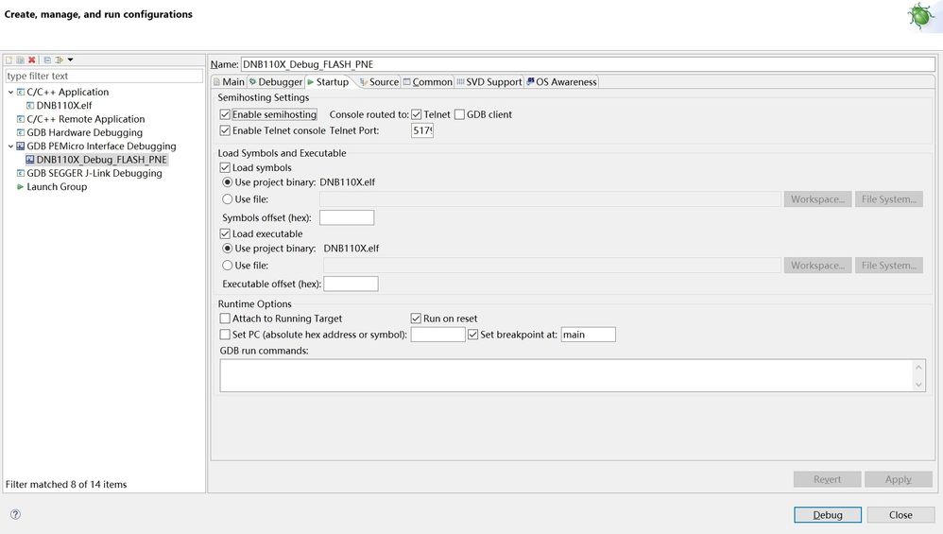Click the Executable offset (hex) field

pos(351,284)
